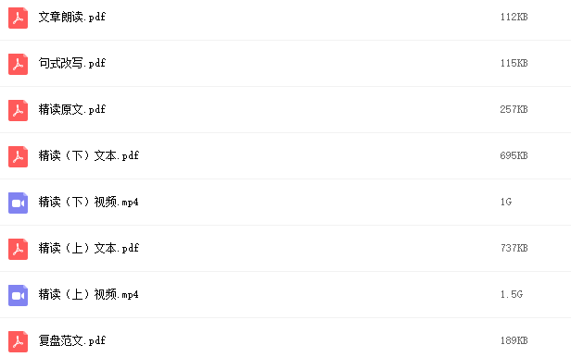Screen dimensions: 571x357
Task: Click the 112KB size of 文章朗读.pdf
Action: (x=514, y=17)
